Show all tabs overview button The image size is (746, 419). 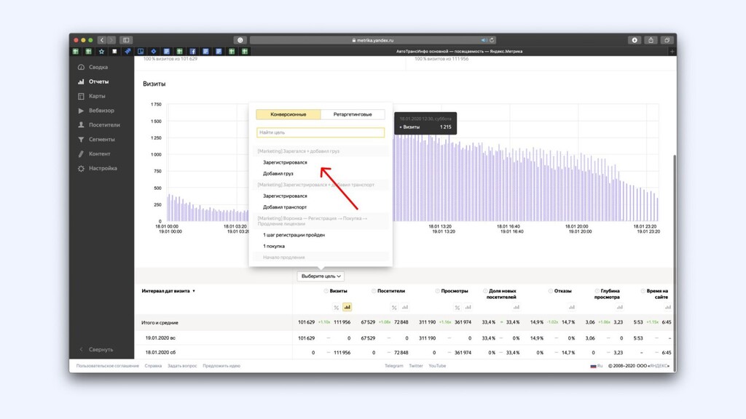click(x=667, y=40)
